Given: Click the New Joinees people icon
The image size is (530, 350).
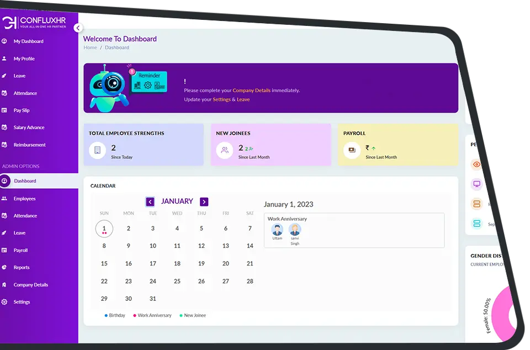Looking at the screenshot, I should (x=224, y=150).
